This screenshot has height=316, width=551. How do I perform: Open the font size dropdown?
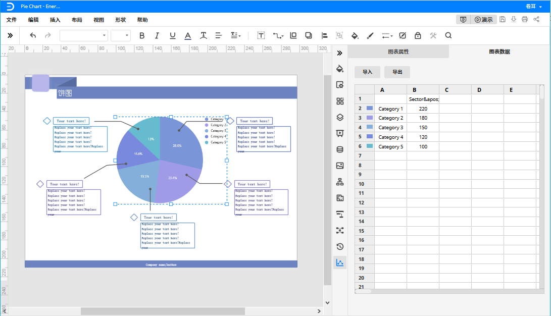click(x=121, y=35)
